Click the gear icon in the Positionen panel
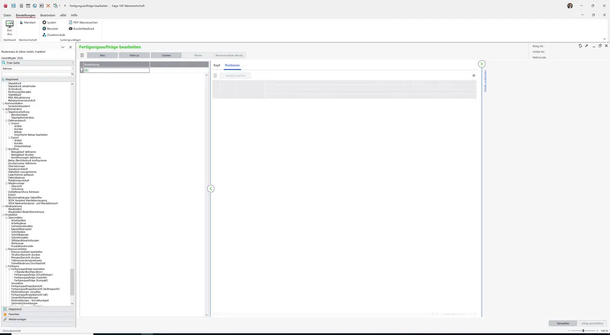Viewport: 610px width, 335px height. tap(474, 76)
